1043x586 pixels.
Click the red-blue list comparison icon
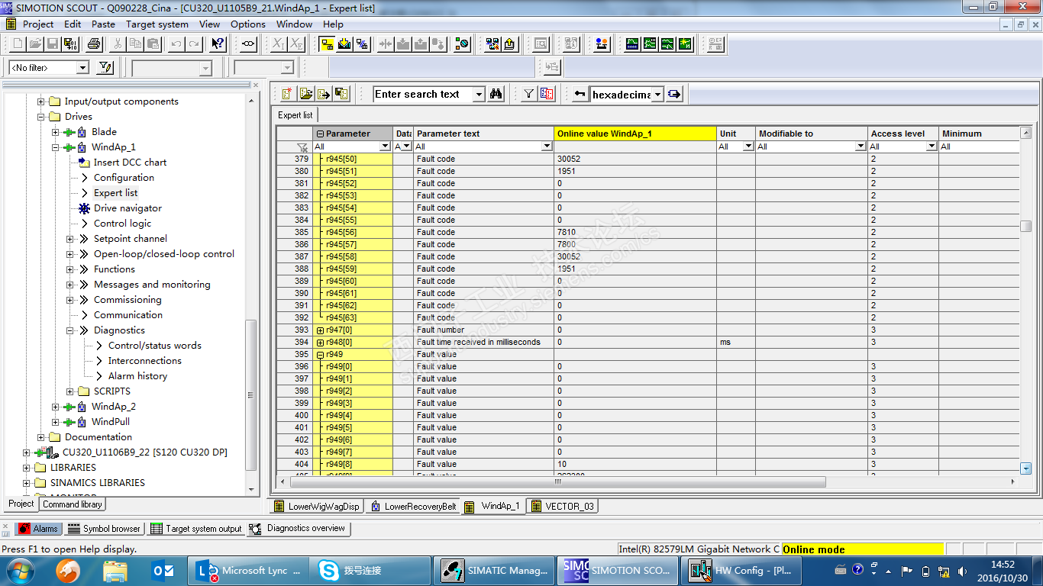(547, 94)
